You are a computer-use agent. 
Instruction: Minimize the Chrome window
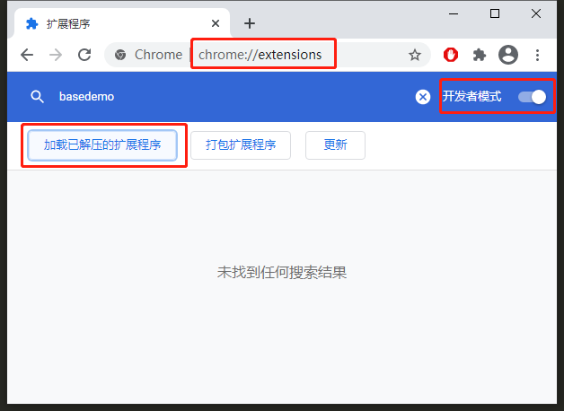(x=454, y=14)
